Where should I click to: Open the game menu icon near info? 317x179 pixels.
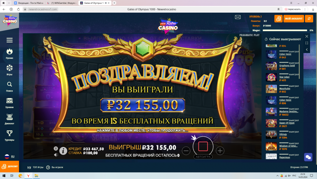point(56,148)
